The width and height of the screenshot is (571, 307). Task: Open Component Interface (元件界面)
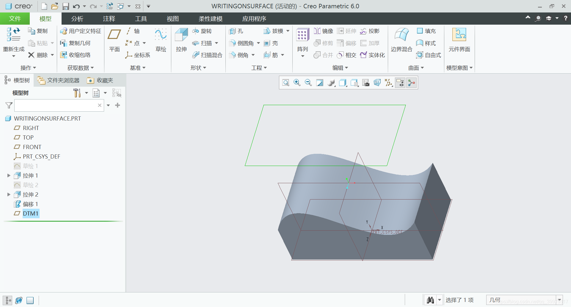(x=459, y=40)
